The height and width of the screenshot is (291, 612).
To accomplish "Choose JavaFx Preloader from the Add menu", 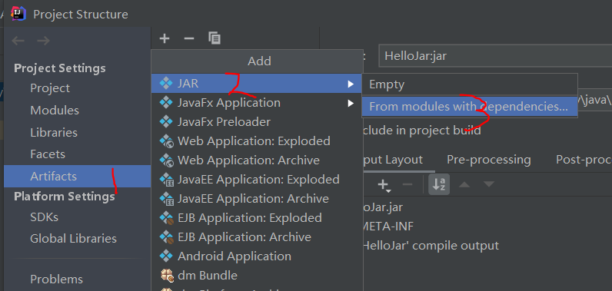I will click(257, 121).
